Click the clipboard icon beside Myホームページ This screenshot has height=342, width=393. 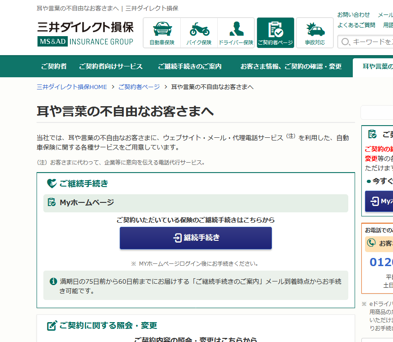pos(51,202)
